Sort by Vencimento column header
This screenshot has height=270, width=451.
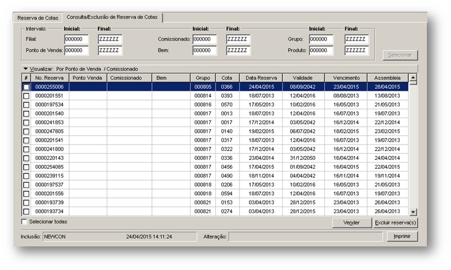346,78
